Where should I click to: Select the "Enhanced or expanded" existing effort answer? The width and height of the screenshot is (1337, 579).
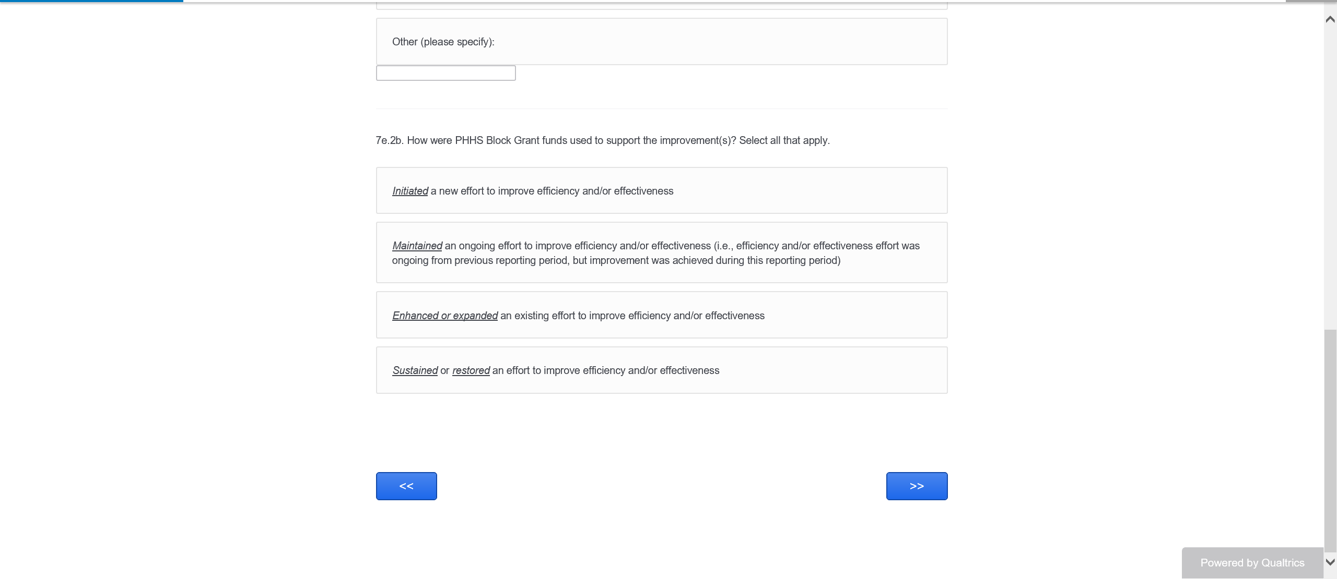(661, 316)
